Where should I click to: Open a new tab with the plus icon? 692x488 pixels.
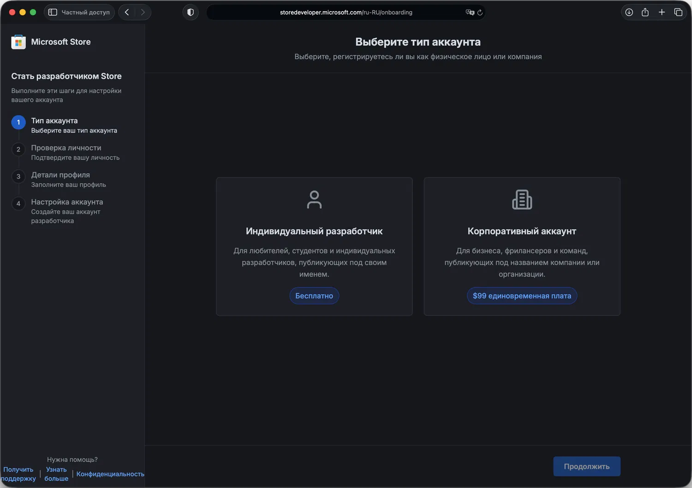(662, 12)
